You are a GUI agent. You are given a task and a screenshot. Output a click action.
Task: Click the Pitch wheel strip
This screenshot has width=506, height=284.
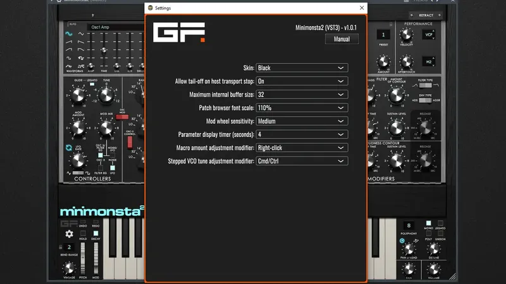83,259
